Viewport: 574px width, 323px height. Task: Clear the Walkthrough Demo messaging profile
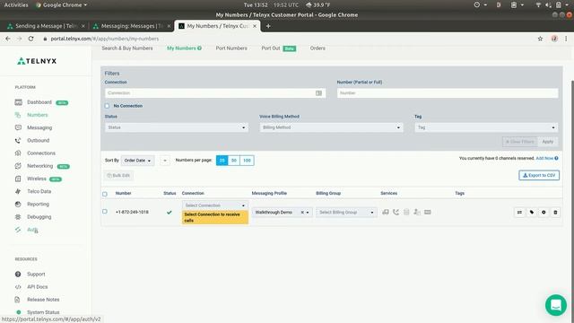pos(302,213)
